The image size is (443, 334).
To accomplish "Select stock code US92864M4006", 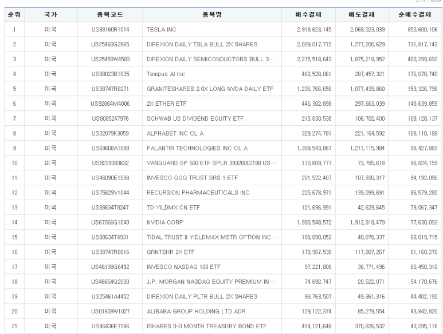I will pos(110,104).
